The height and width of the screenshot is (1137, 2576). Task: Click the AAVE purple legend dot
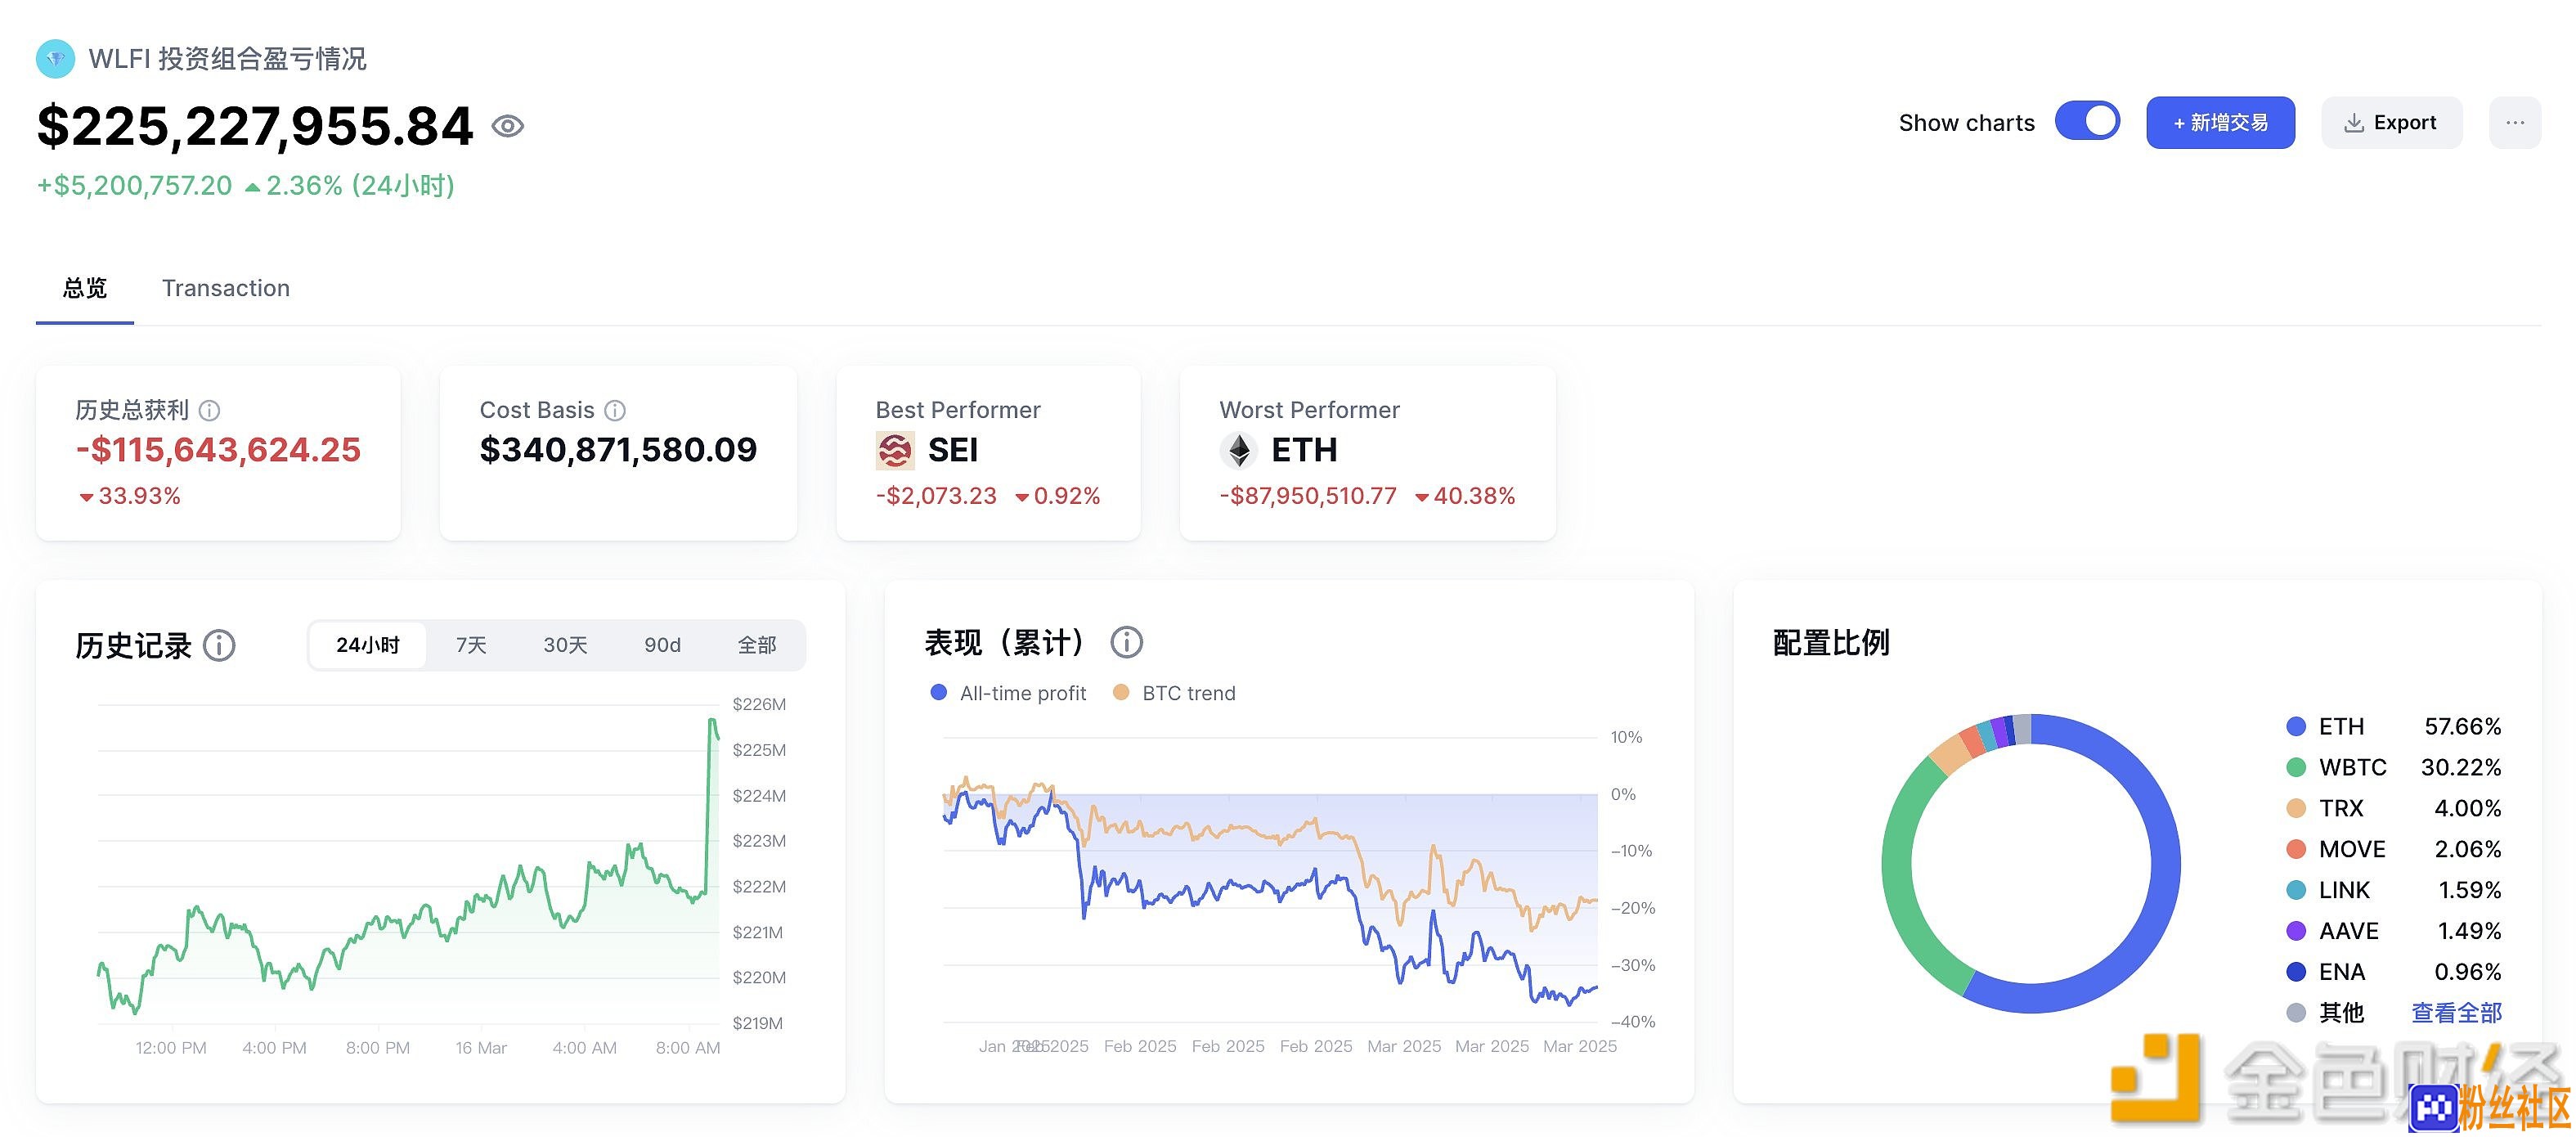(x=2296, y=932)
